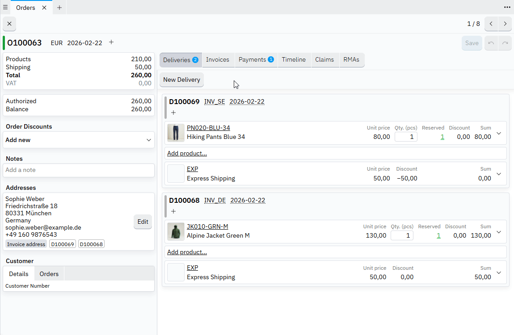Close the Orders tab
Image resolution: width=514 pixels, height=335 pixels.
(44, 7)
